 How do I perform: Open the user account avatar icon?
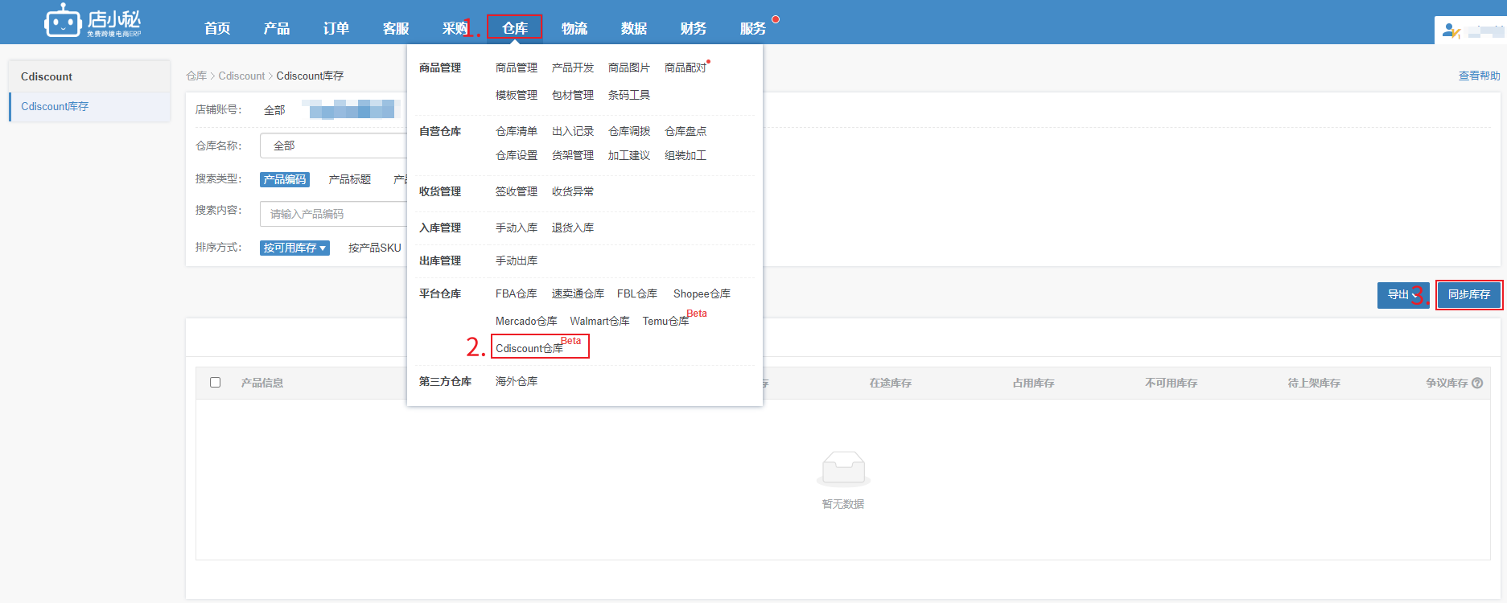(x=1451, y=31)
